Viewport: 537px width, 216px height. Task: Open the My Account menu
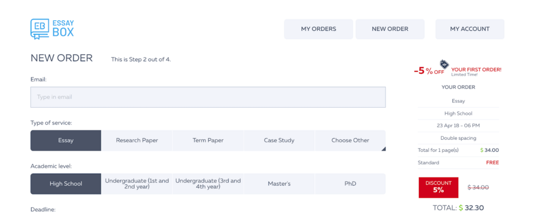pyautogui.click(x=470, y=29)
